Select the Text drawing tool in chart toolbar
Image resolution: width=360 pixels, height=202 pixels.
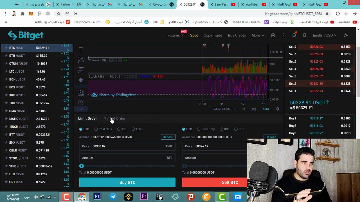pos(81,50)
